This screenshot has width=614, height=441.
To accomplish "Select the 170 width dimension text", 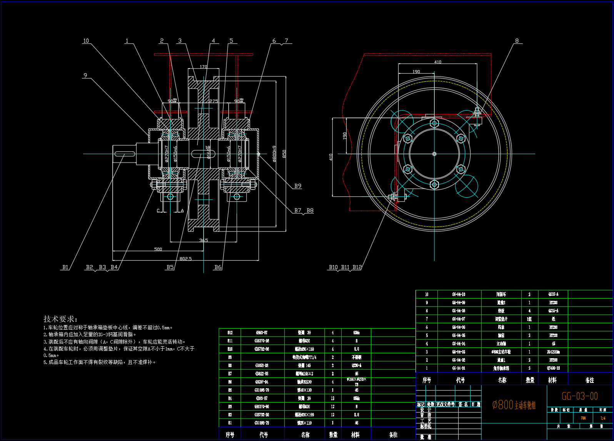I will tap(204, 67).
